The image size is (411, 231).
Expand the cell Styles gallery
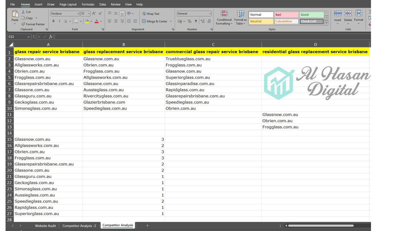(326, 23)
